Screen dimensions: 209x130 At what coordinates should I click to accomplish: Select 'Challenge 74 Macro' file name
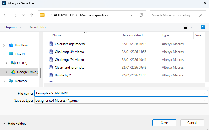(69, 60)
